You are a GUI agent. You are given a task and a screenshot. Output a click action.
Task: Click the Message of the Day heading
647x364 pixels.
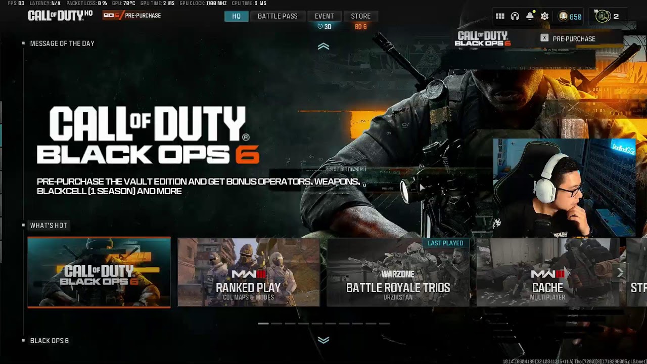(x=62, y=43)
